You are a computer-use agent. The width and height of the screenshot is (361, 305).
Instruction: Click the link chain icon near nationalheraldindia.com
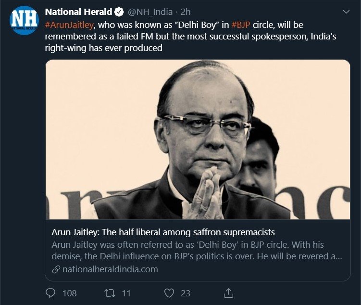56,270
